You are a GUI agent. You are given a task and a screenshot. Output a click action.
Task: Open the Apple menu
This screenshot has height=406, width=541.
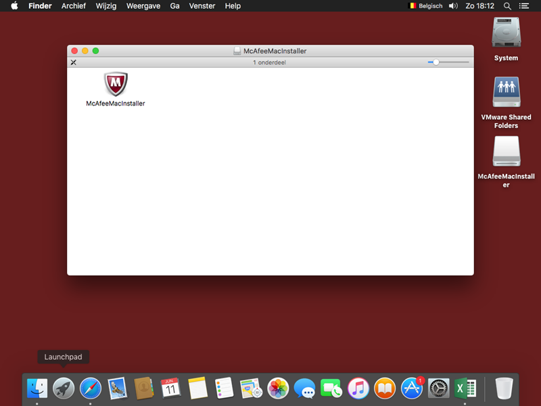click(14, 5)
